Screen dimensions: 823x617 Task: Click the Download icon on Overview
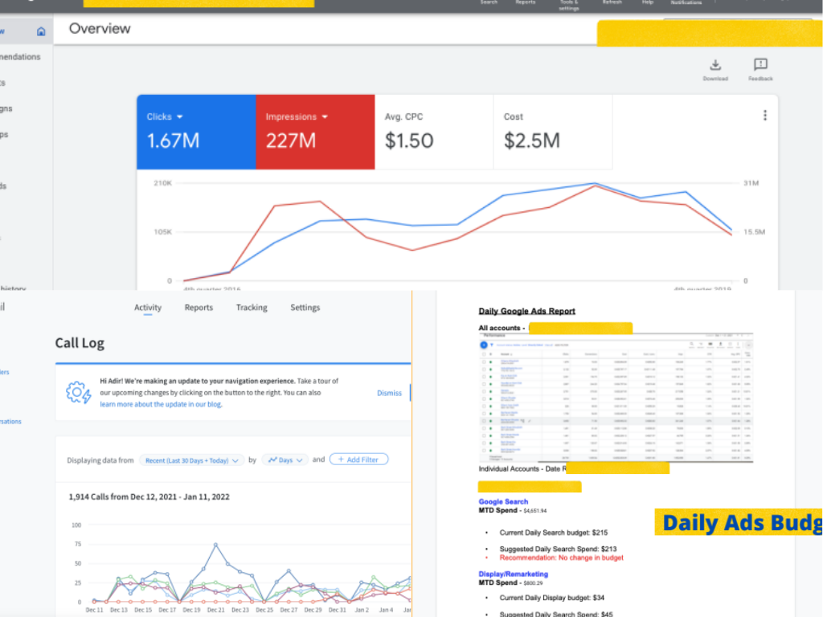click(x=714, y=66)
